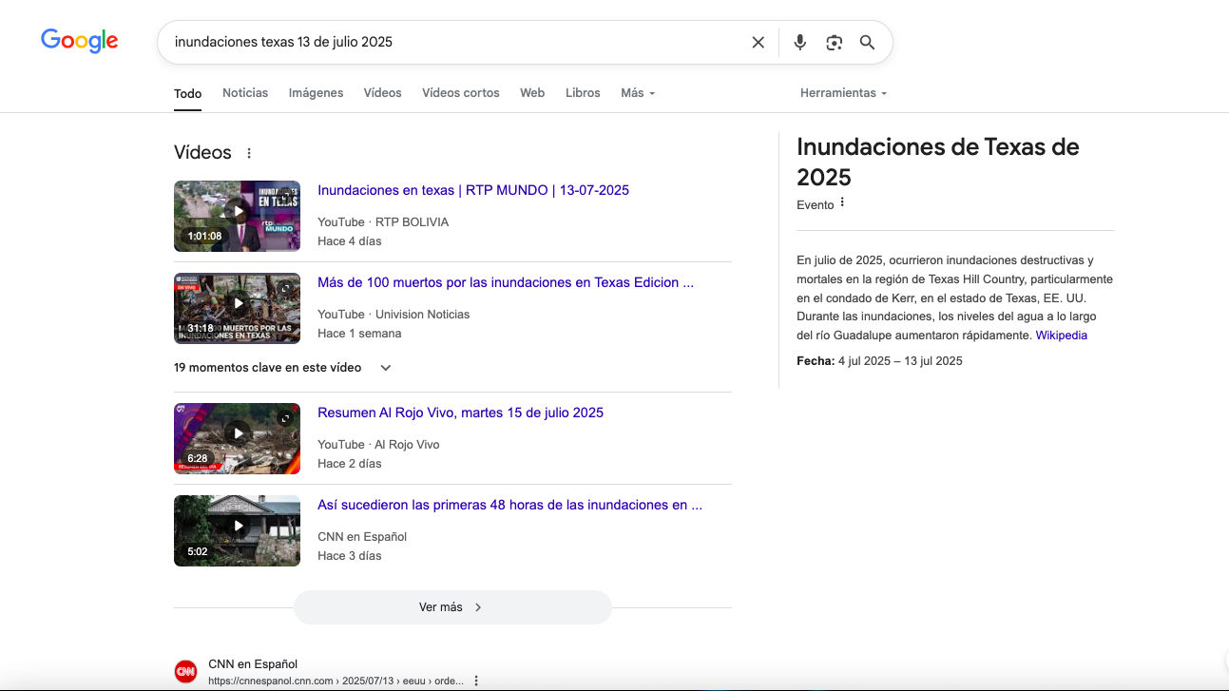Play the CNN en Español video thumbnail
Screen dimensions: 1229x691
pos(237,530)
